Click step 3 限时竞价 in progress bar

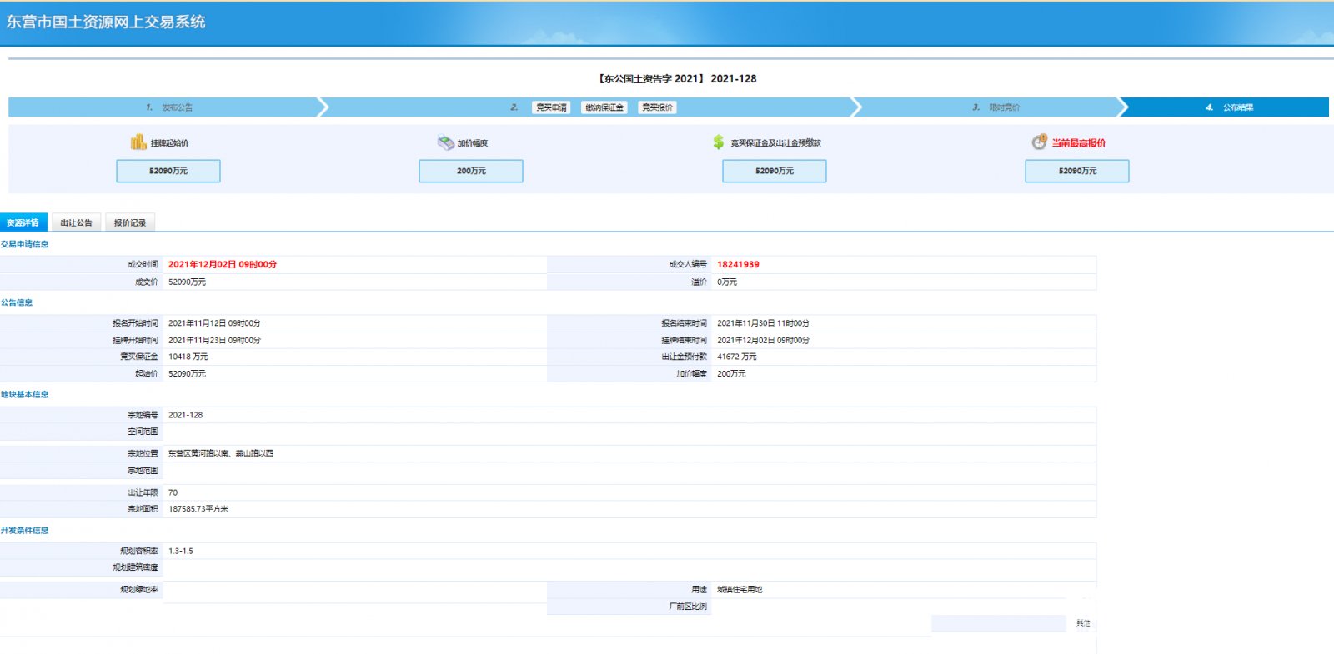click(995, 107)
